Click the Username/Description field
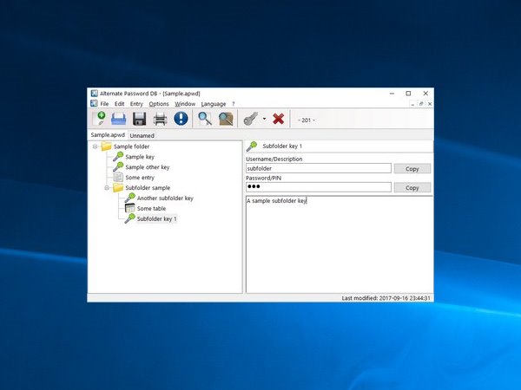This screenshot has height=390, width=521. [x=319, y=168]
